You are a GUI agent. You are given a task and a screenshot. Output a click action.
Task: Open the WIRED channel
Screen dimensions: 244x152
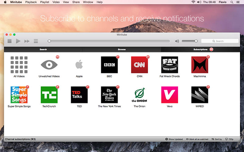[200, 95]
